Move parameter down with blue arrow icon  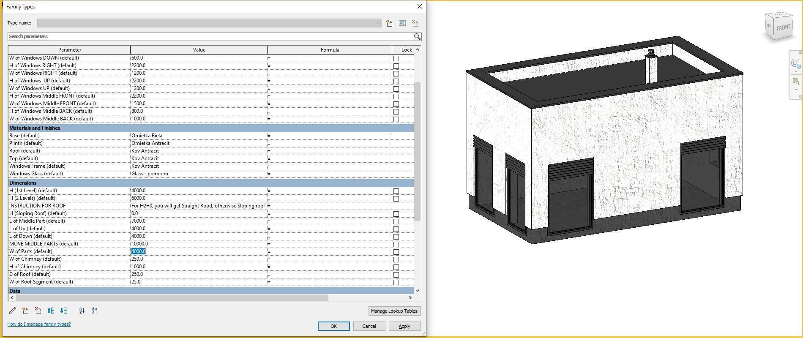coord(63,311)
